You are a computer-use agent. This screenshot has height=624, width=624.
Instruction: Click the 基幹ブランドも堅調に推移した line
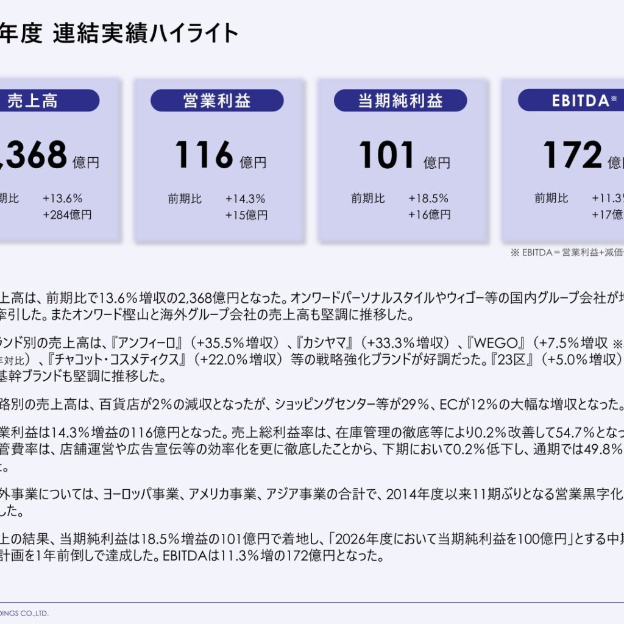coord(83,376)
